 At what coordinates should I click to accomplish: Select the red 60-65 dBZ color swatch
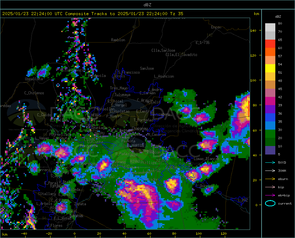coord(270,44)
